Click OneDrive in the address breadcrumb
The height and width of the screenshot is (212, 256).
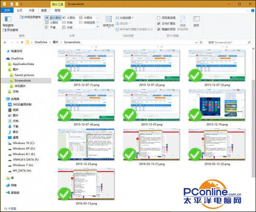pos(41,42)
